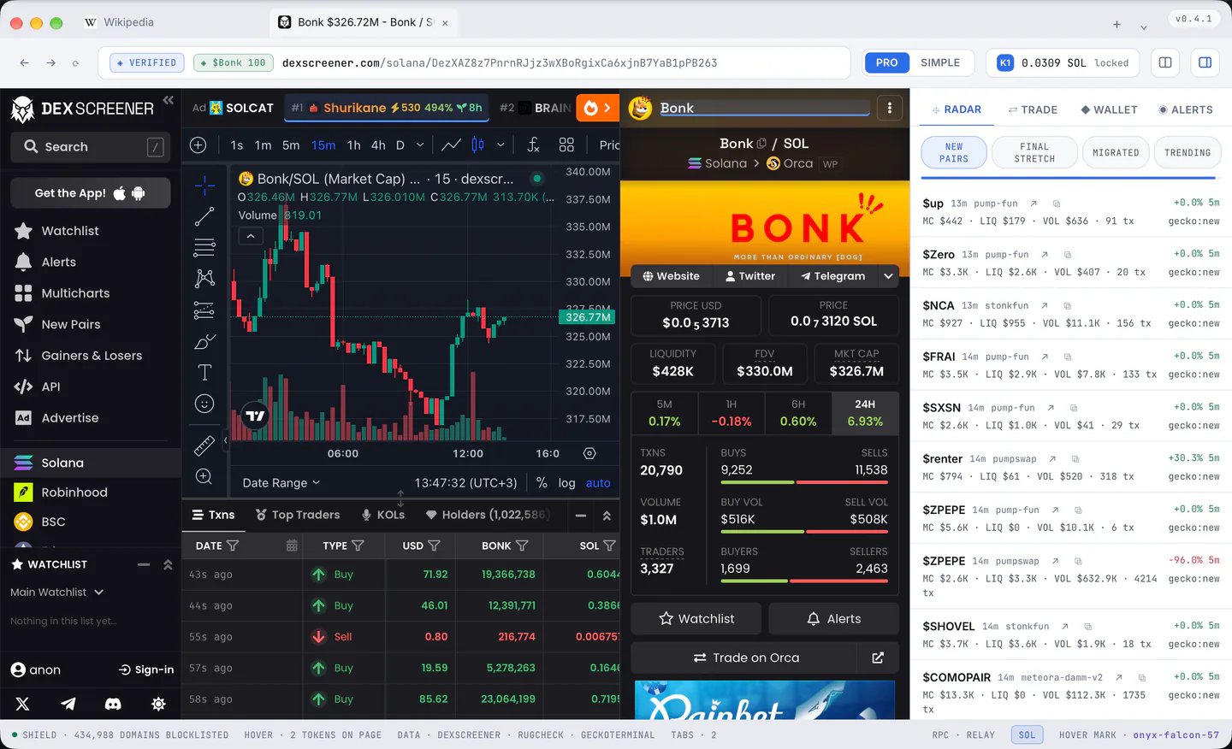Viewport: 1232px width, 749px height.
Task: Select the brush drawing tool
Action: tap(204, 342)
